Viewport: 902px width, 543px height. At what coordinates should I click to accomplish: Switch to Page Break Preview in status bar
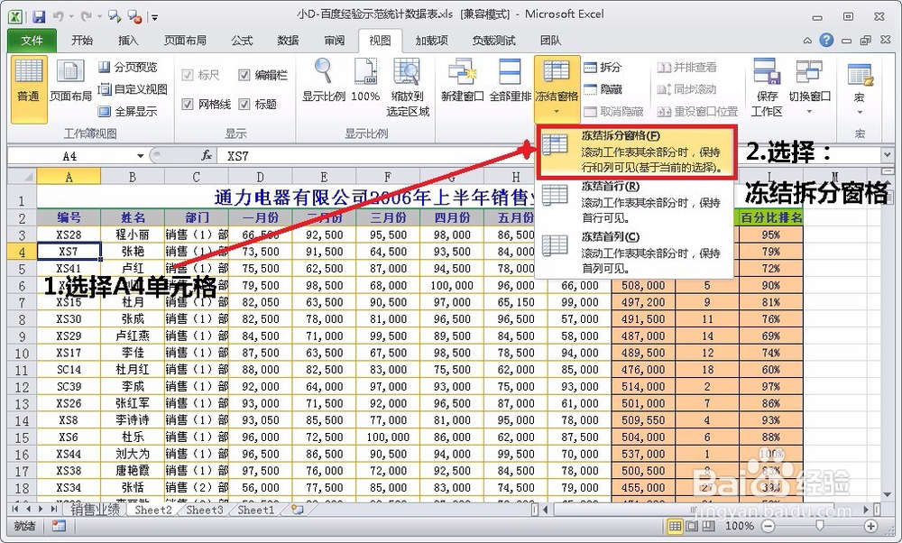tap(708, 526)
